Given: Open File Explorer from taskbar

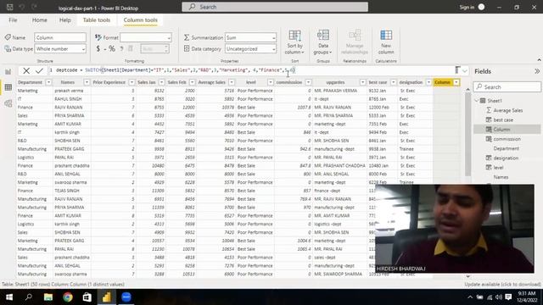Looking at the screenshot, I should 48,297.
